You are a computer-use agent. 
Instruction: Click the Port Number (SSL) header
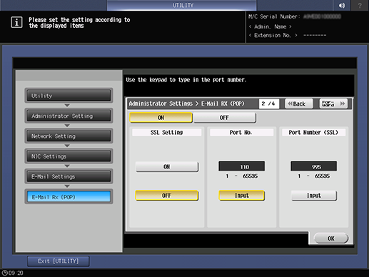(313, 132)
